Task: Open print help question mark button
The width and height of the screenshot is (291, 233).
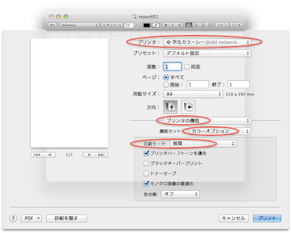Action: pyautogui.click(x=13, y=218)
